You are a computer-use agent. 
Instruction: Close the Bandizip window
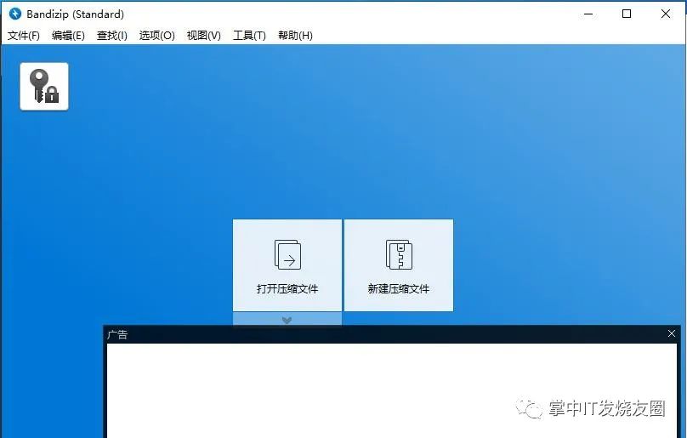pyautogui.click(x=665, y=14)
